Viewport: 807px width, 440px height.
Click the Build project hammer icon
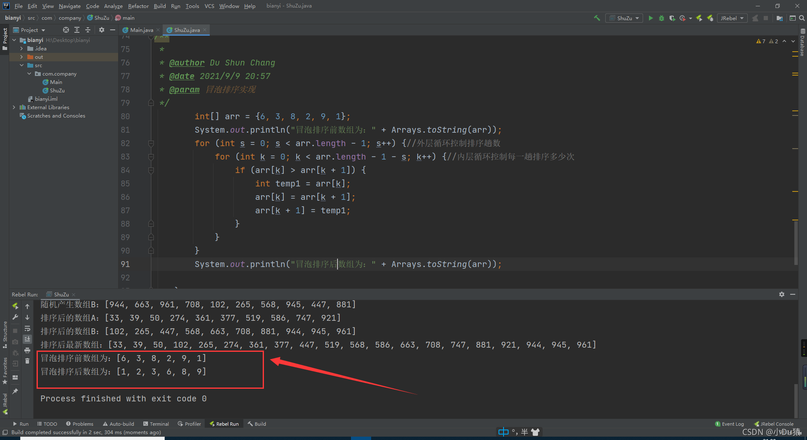[x=597, y=18]
